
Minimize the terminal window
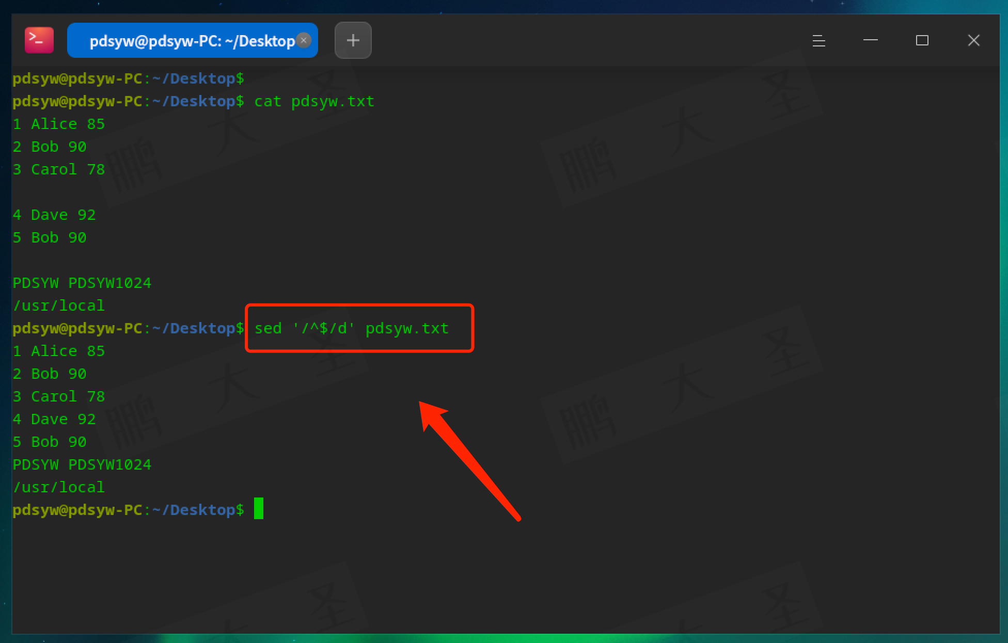(x=870, y=40)
